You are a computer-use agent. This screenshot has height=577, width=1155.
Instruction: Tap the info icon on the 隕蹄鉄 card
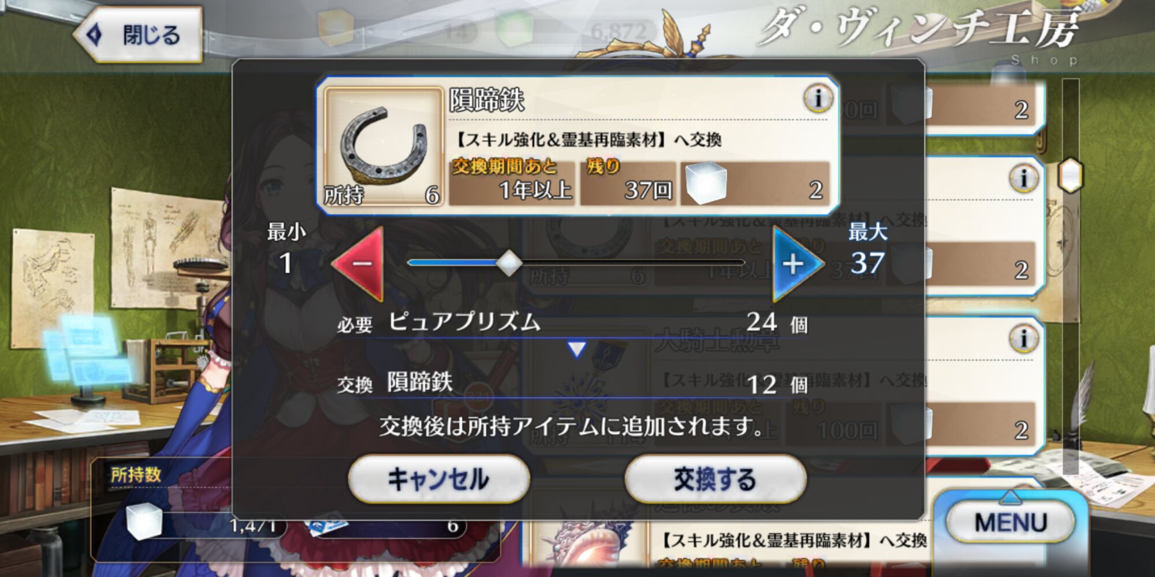click(818, 98)
